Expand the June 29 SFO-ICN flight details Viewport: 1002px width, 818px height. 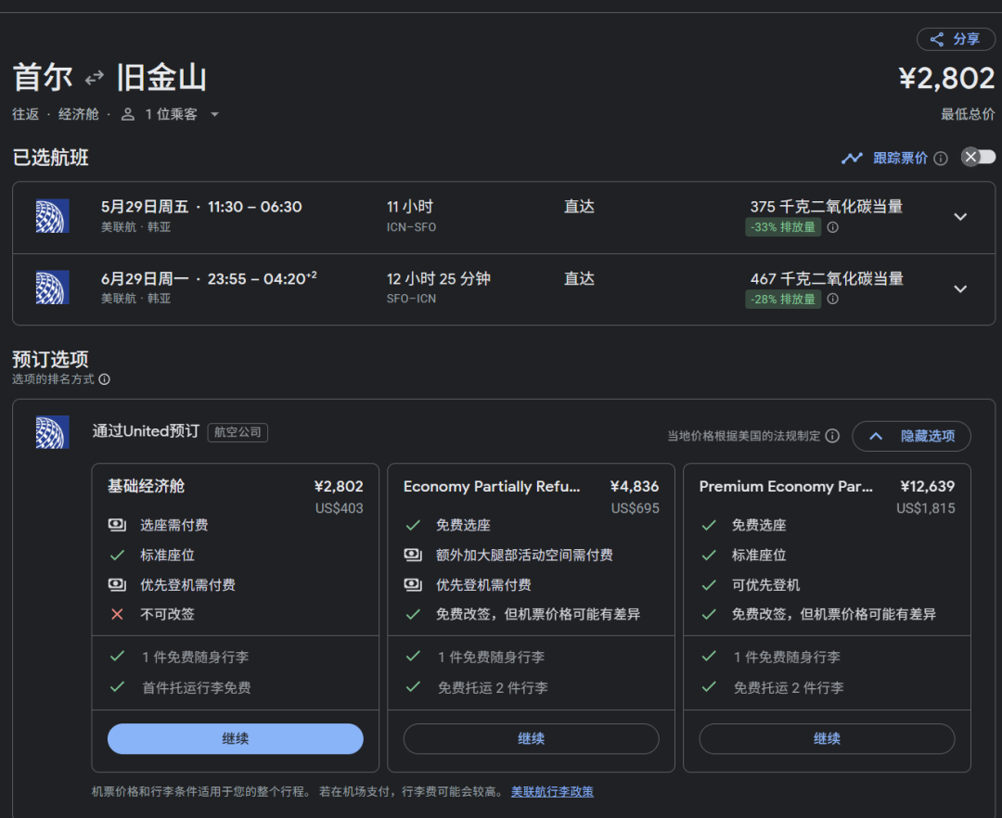click(960, 288)
